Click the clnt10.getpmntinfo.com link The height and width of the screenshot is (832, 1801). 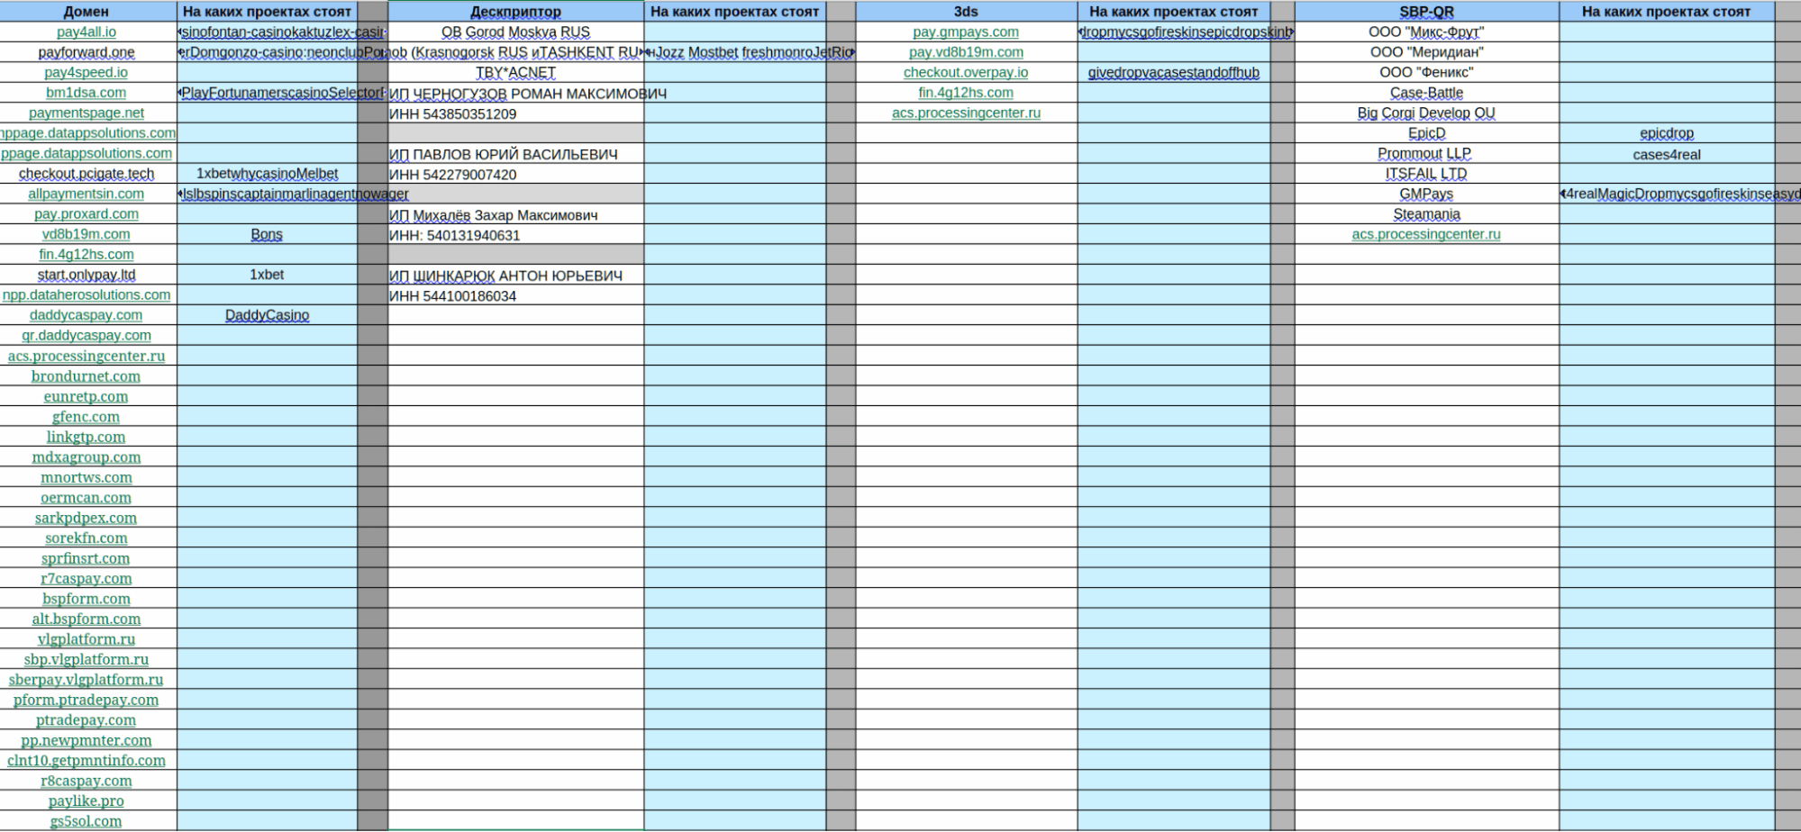pos(86,761)
